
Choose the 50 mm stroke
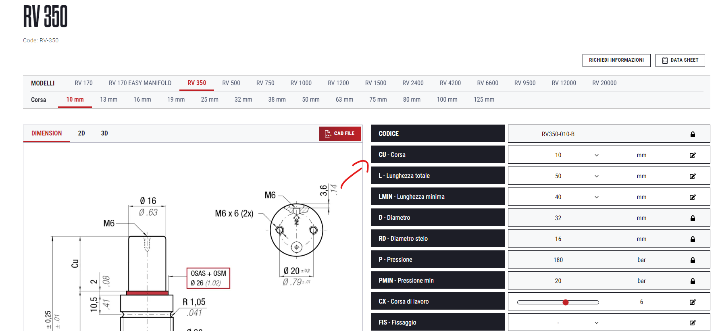[x=311, y=100]
